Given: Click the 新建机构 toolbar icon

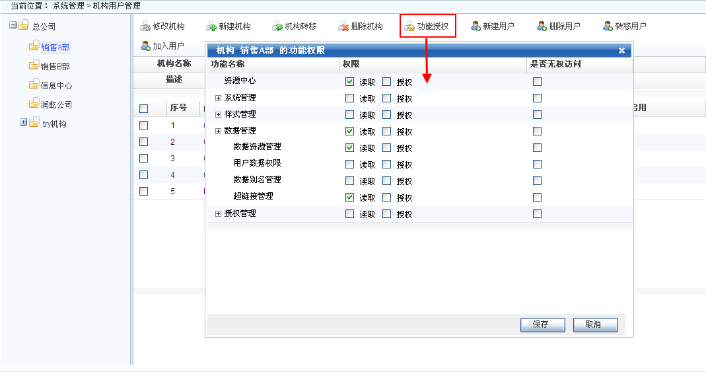Looking at the screenshot, I should pos(211,26).
